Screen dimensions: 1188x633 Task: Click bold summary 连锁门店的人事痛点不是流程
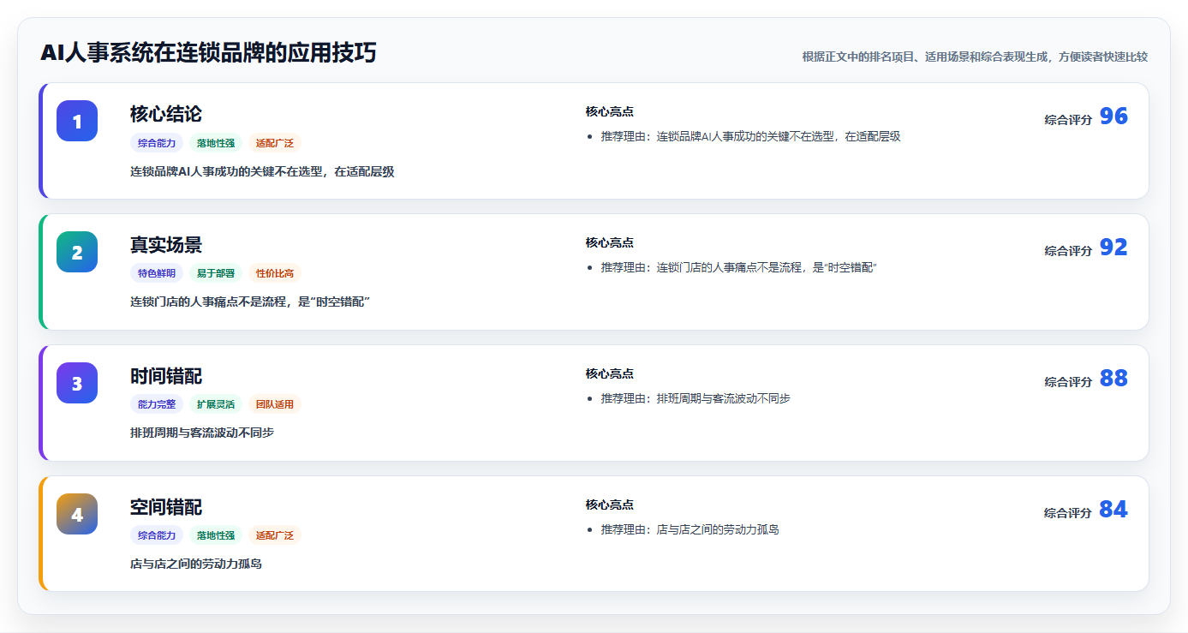(250, 302)
